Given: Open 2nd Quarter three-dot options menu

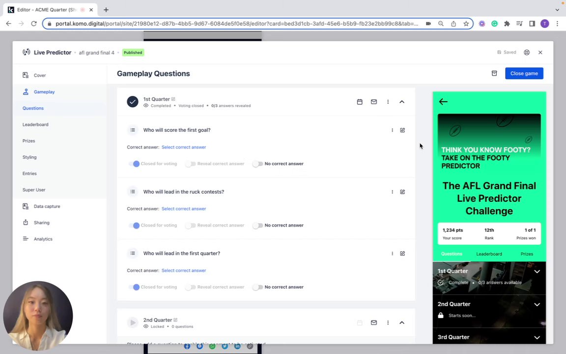Looking at the screenshot, I should point(388,323).
